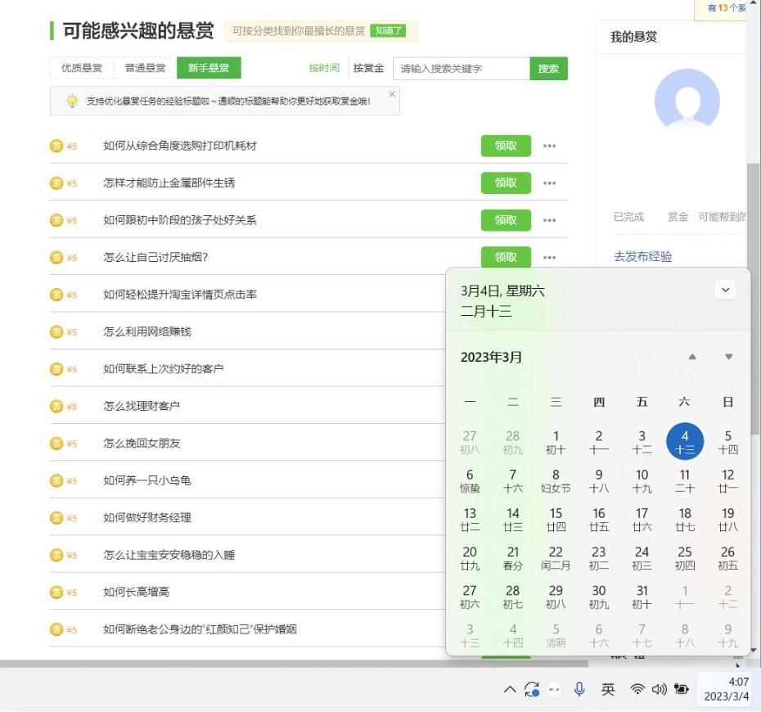Screen dimensions: 761x712
Task: Open the volume icon in system tray
Action: coord(660,690)
